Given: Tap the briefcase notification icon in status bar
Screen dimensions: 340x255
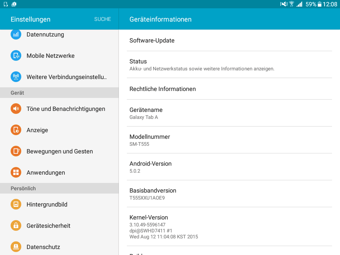Looking at the screenshot, I should tap(14, 4).
